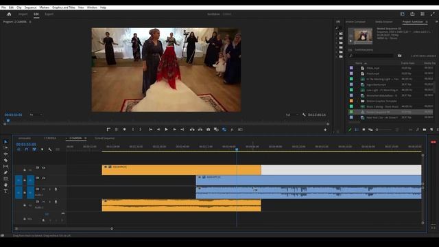Open Project panel overflow chevron
Screen dimensions: 439x247
[436, 22]
